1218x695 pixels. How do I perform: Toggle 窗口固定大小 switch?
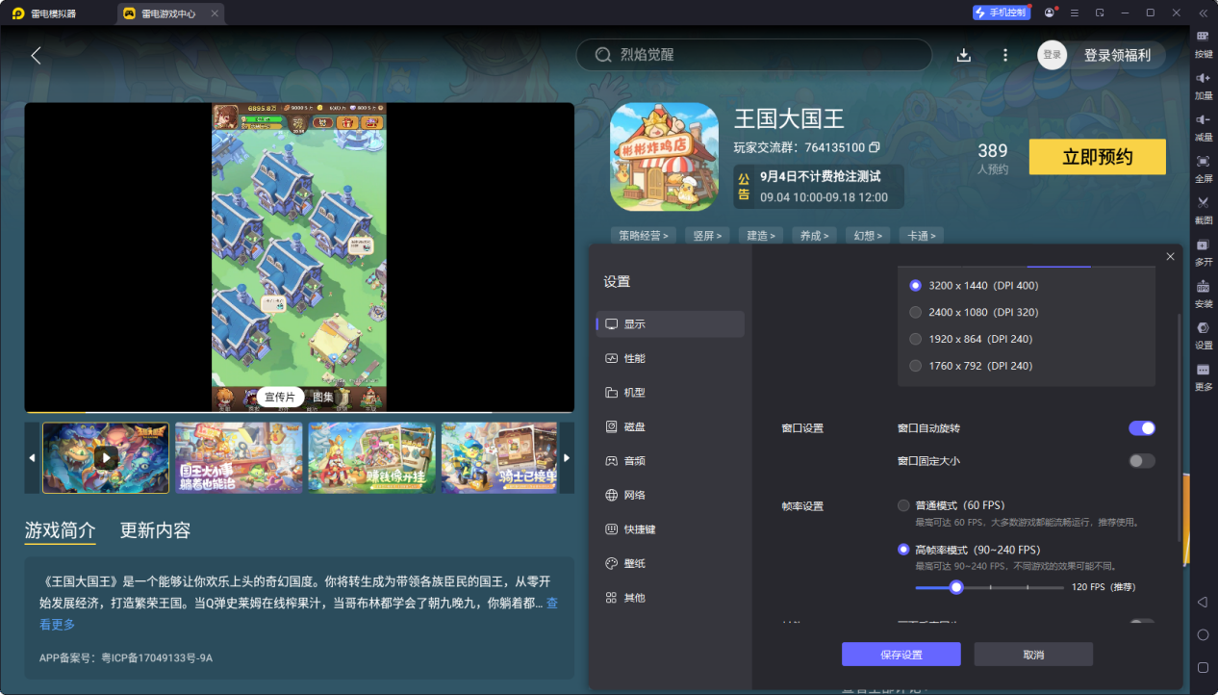coord(1142,461)
